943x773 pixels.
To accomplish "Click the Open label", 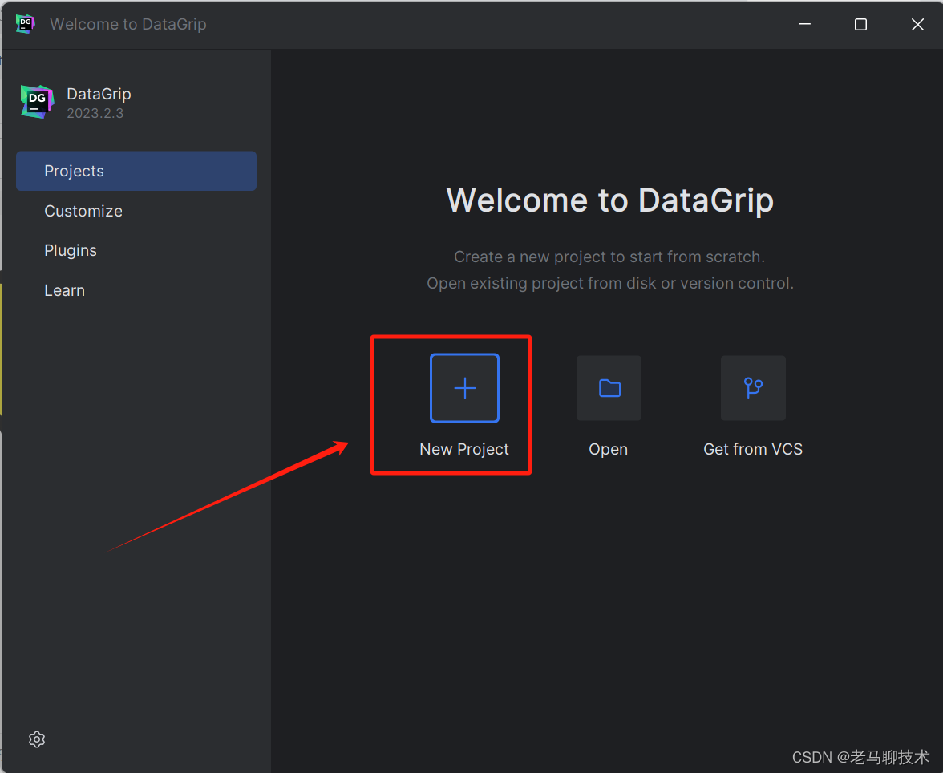I will click(x=608, y=449).
